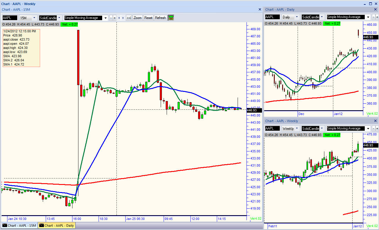Click tall red candle at 16:00 spike

tap(78, 57)
